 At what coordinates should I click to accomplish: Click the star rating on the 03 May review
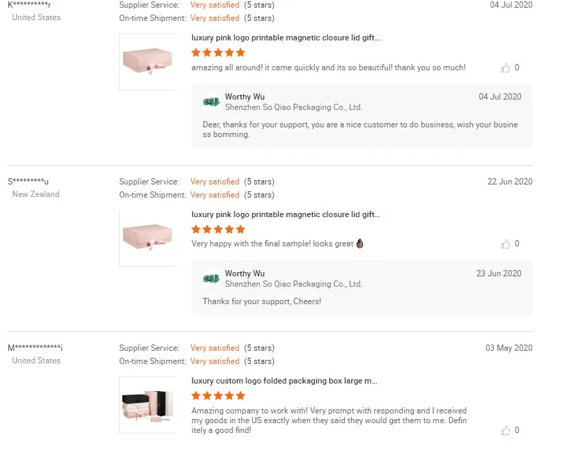(x=218, y=396)
